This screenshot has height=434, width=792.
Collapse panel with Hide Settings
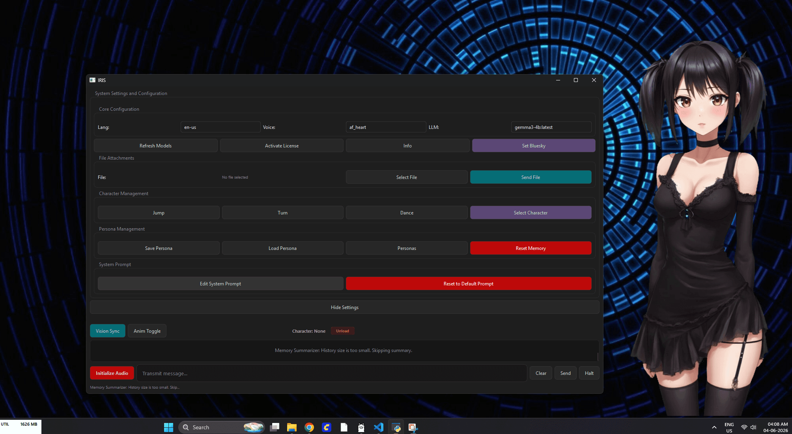coord(345,307)
